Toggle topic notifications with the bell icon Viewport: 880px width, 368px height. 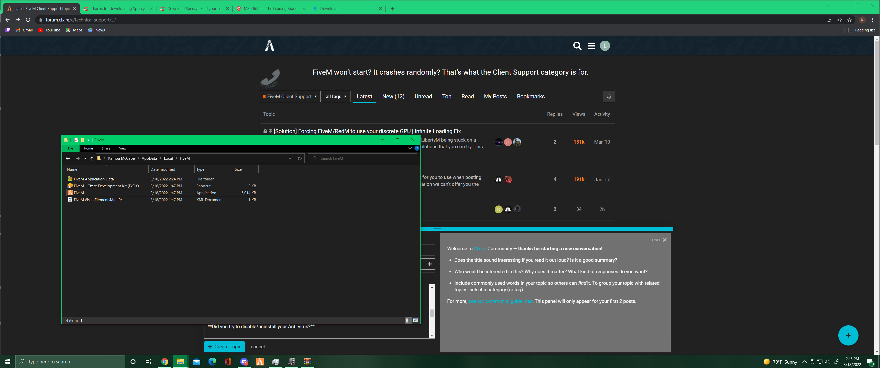(x=609, y=96)
